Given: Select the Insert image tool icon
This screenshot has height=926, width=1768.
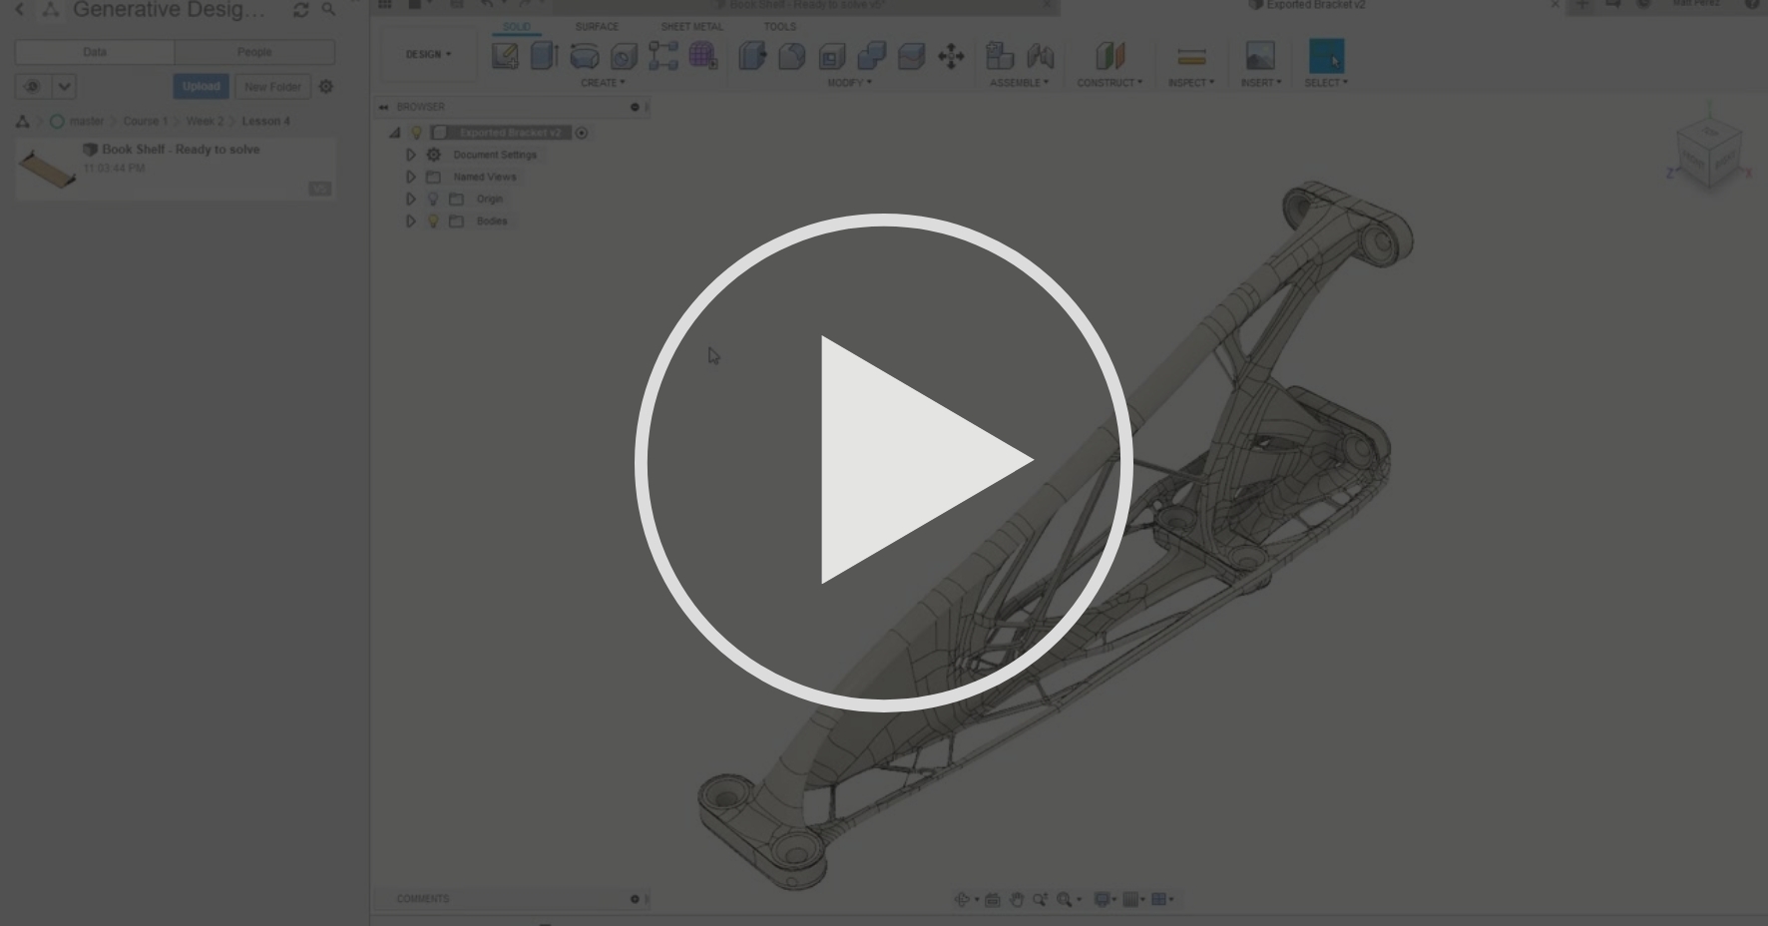Looking at the screenshot, I should (1260, 56).
